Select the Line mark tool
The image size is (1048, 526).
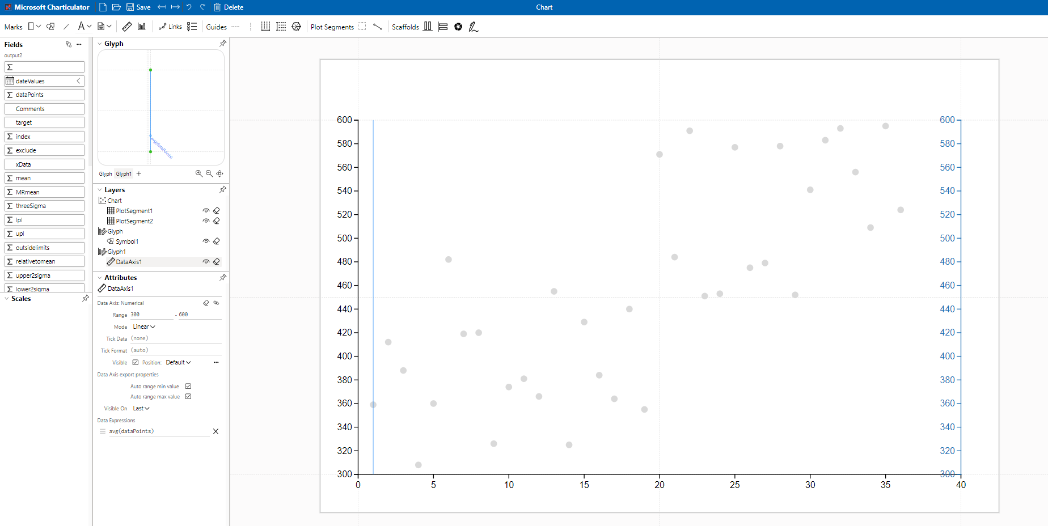tap(66, 26)
